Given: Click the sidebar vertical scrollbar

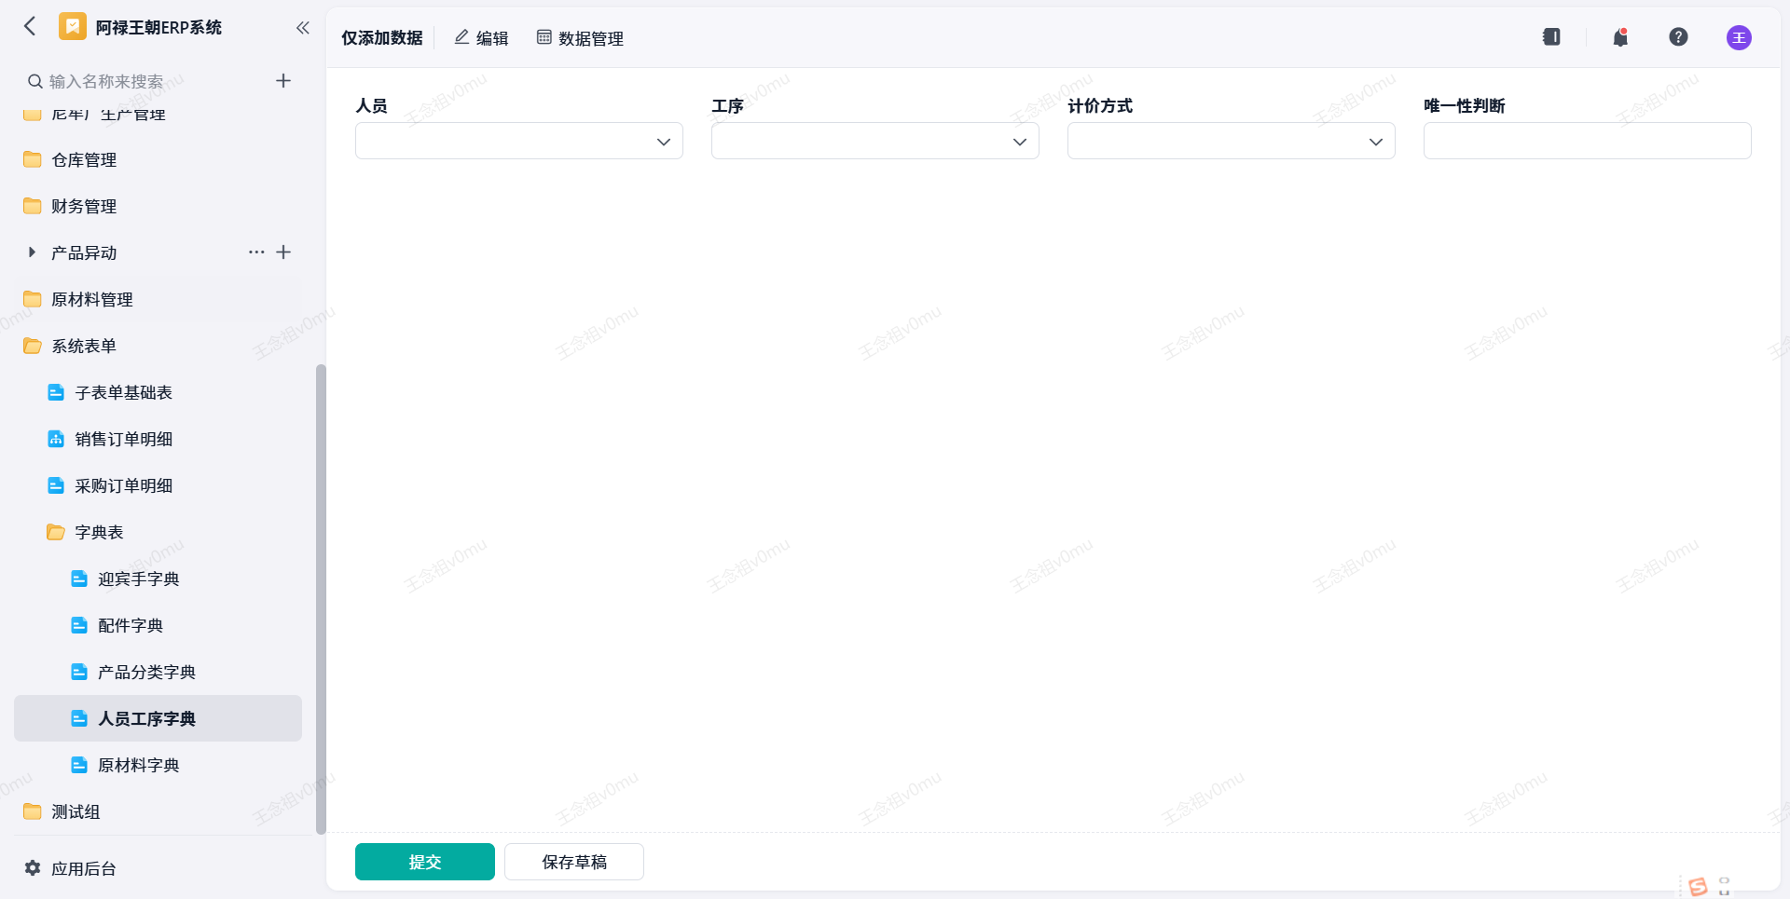Looking at the screenshot, I should (321, 598).
